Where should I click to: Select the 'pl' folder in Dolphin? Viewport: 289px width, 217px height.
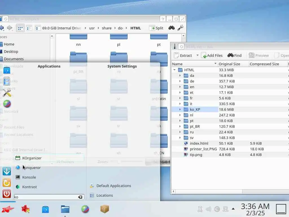pyautogui.click(x=119, y=40)
